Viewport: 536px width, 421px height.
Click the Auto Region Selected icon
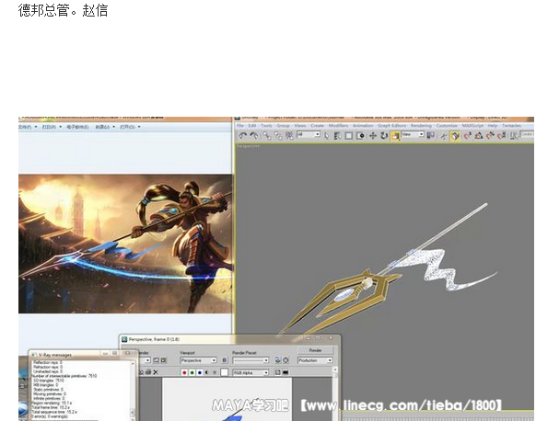click(x=164, y=360)
